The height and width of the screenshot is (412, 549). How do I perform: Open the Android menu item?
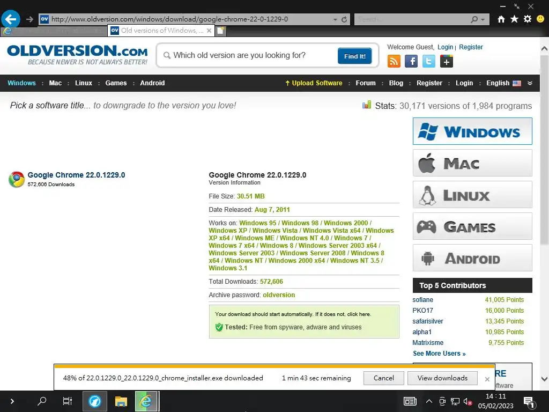click(x=152, y=83)
